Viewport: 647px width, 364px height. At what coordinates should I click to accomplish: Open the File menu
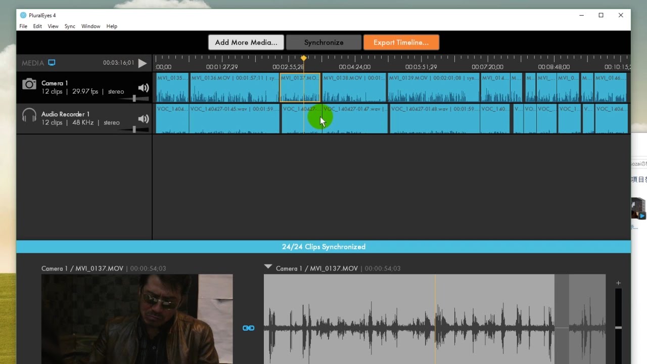tap(23, 26)
